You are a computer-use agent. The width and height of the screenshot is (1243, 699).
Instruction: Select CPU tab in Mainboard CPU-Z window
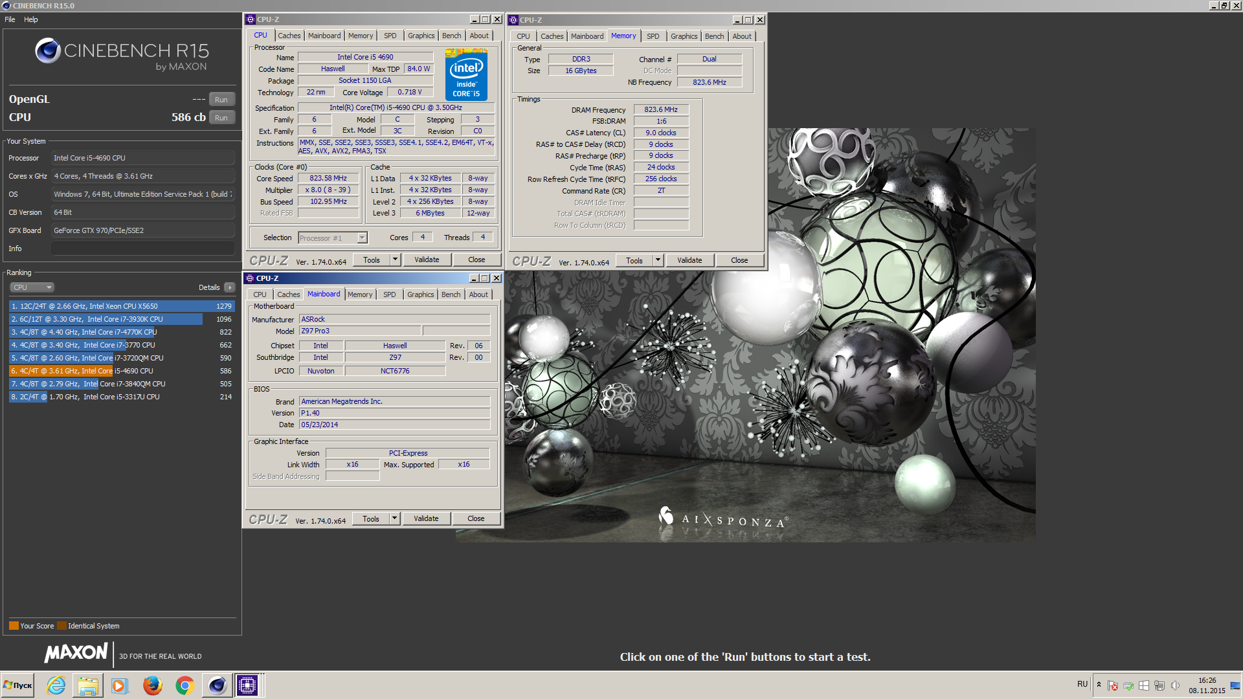[260, 294]
